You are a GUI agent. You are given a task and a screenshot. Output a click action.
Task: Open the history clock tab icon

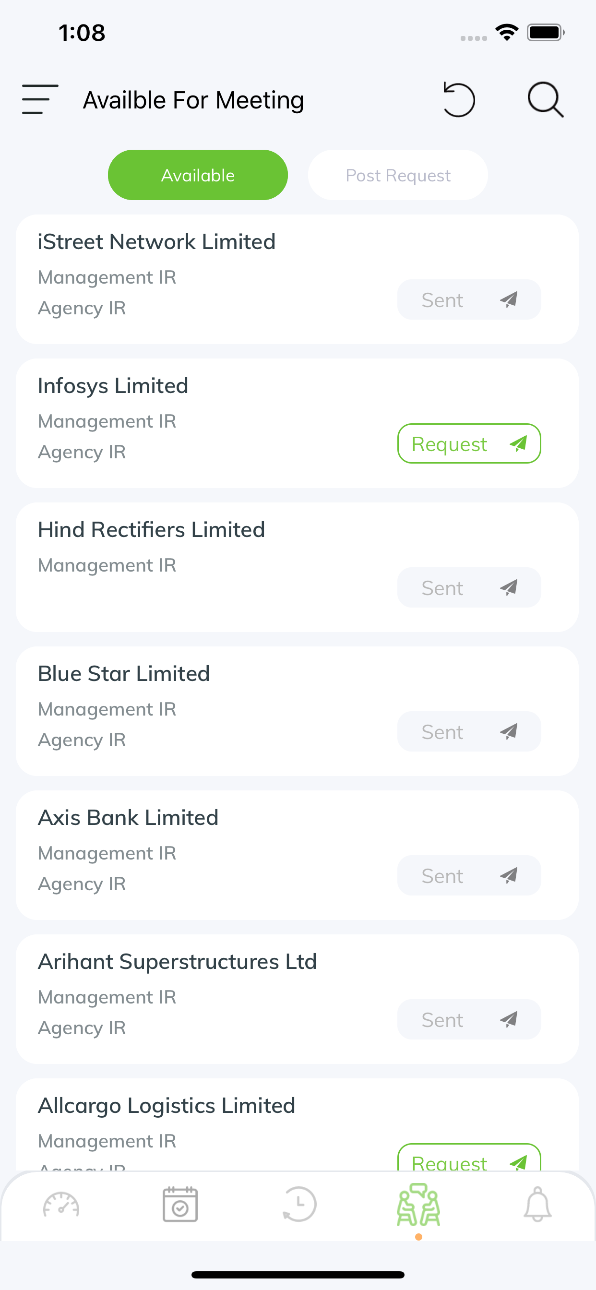point(299,1205)
